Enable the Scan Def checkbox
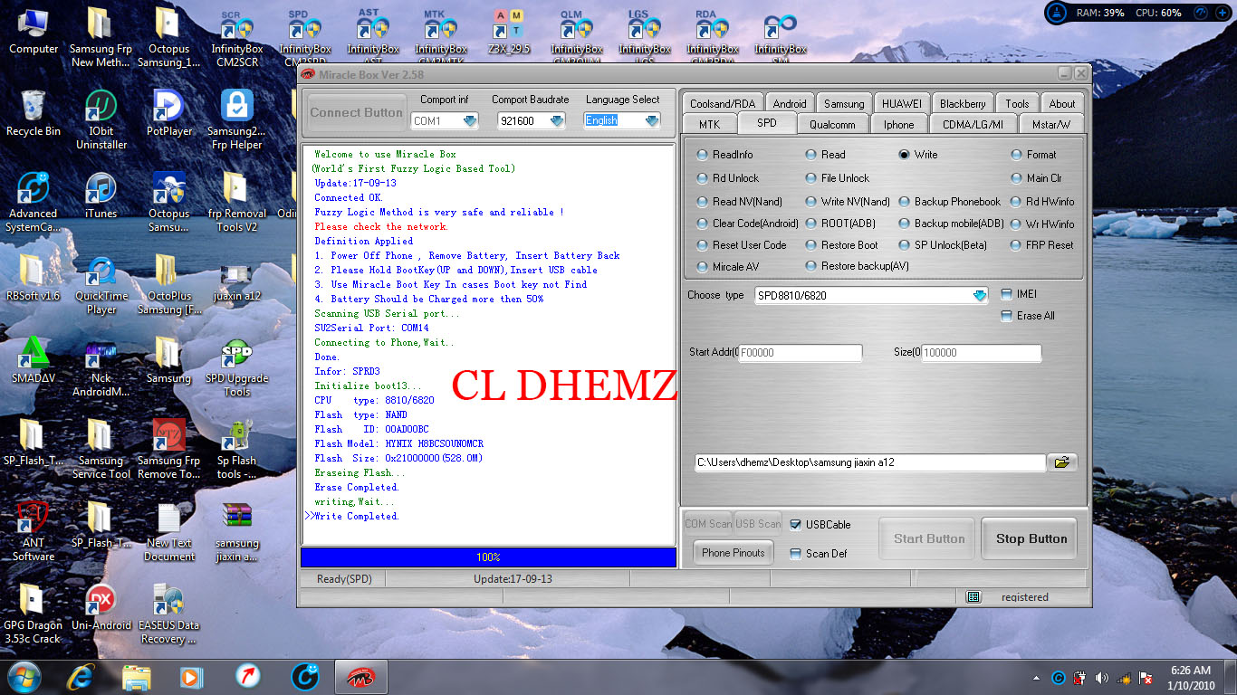1237x695 pixels. (x=796, y=554)
